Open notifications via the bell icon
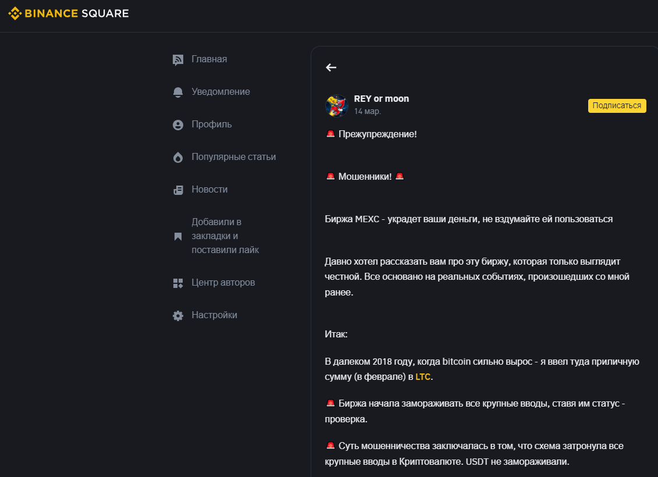Viewport: 658px width, 477px height. pos(178,92)
